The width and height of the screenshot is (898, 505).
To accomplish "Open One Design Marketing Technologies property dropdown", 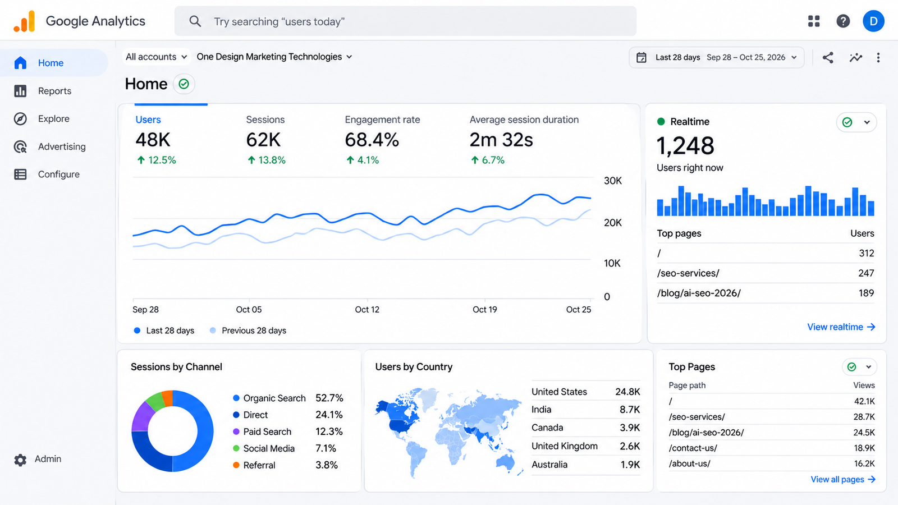I will 274,57.
